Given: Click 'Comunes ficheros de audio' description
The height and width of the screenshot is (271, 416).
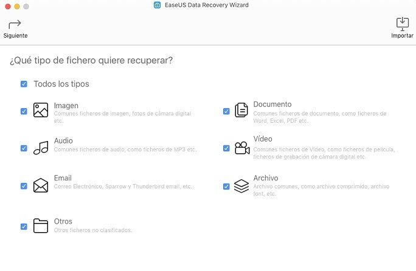Looking at the screenshot, I should [x=125, y=149].
